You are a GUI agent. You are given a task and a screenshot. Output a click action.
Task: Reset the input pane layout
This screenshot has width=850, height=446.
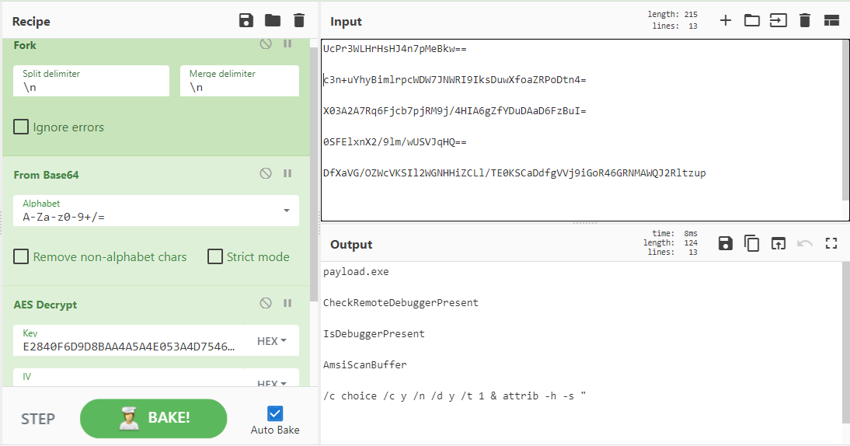point(831,21)
